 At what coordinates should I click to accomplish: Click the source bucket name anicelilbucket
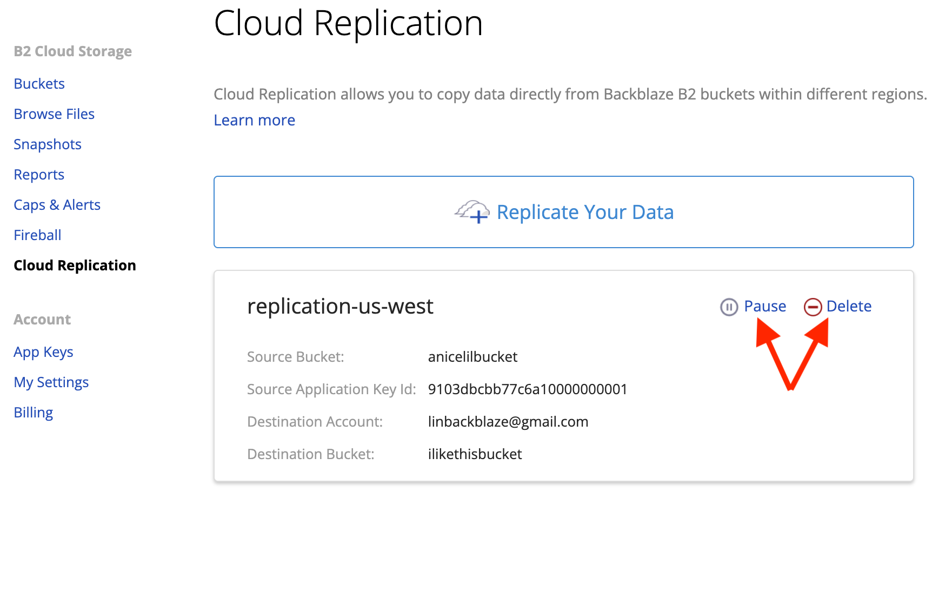pyautogui.click(x=473, y=357)
